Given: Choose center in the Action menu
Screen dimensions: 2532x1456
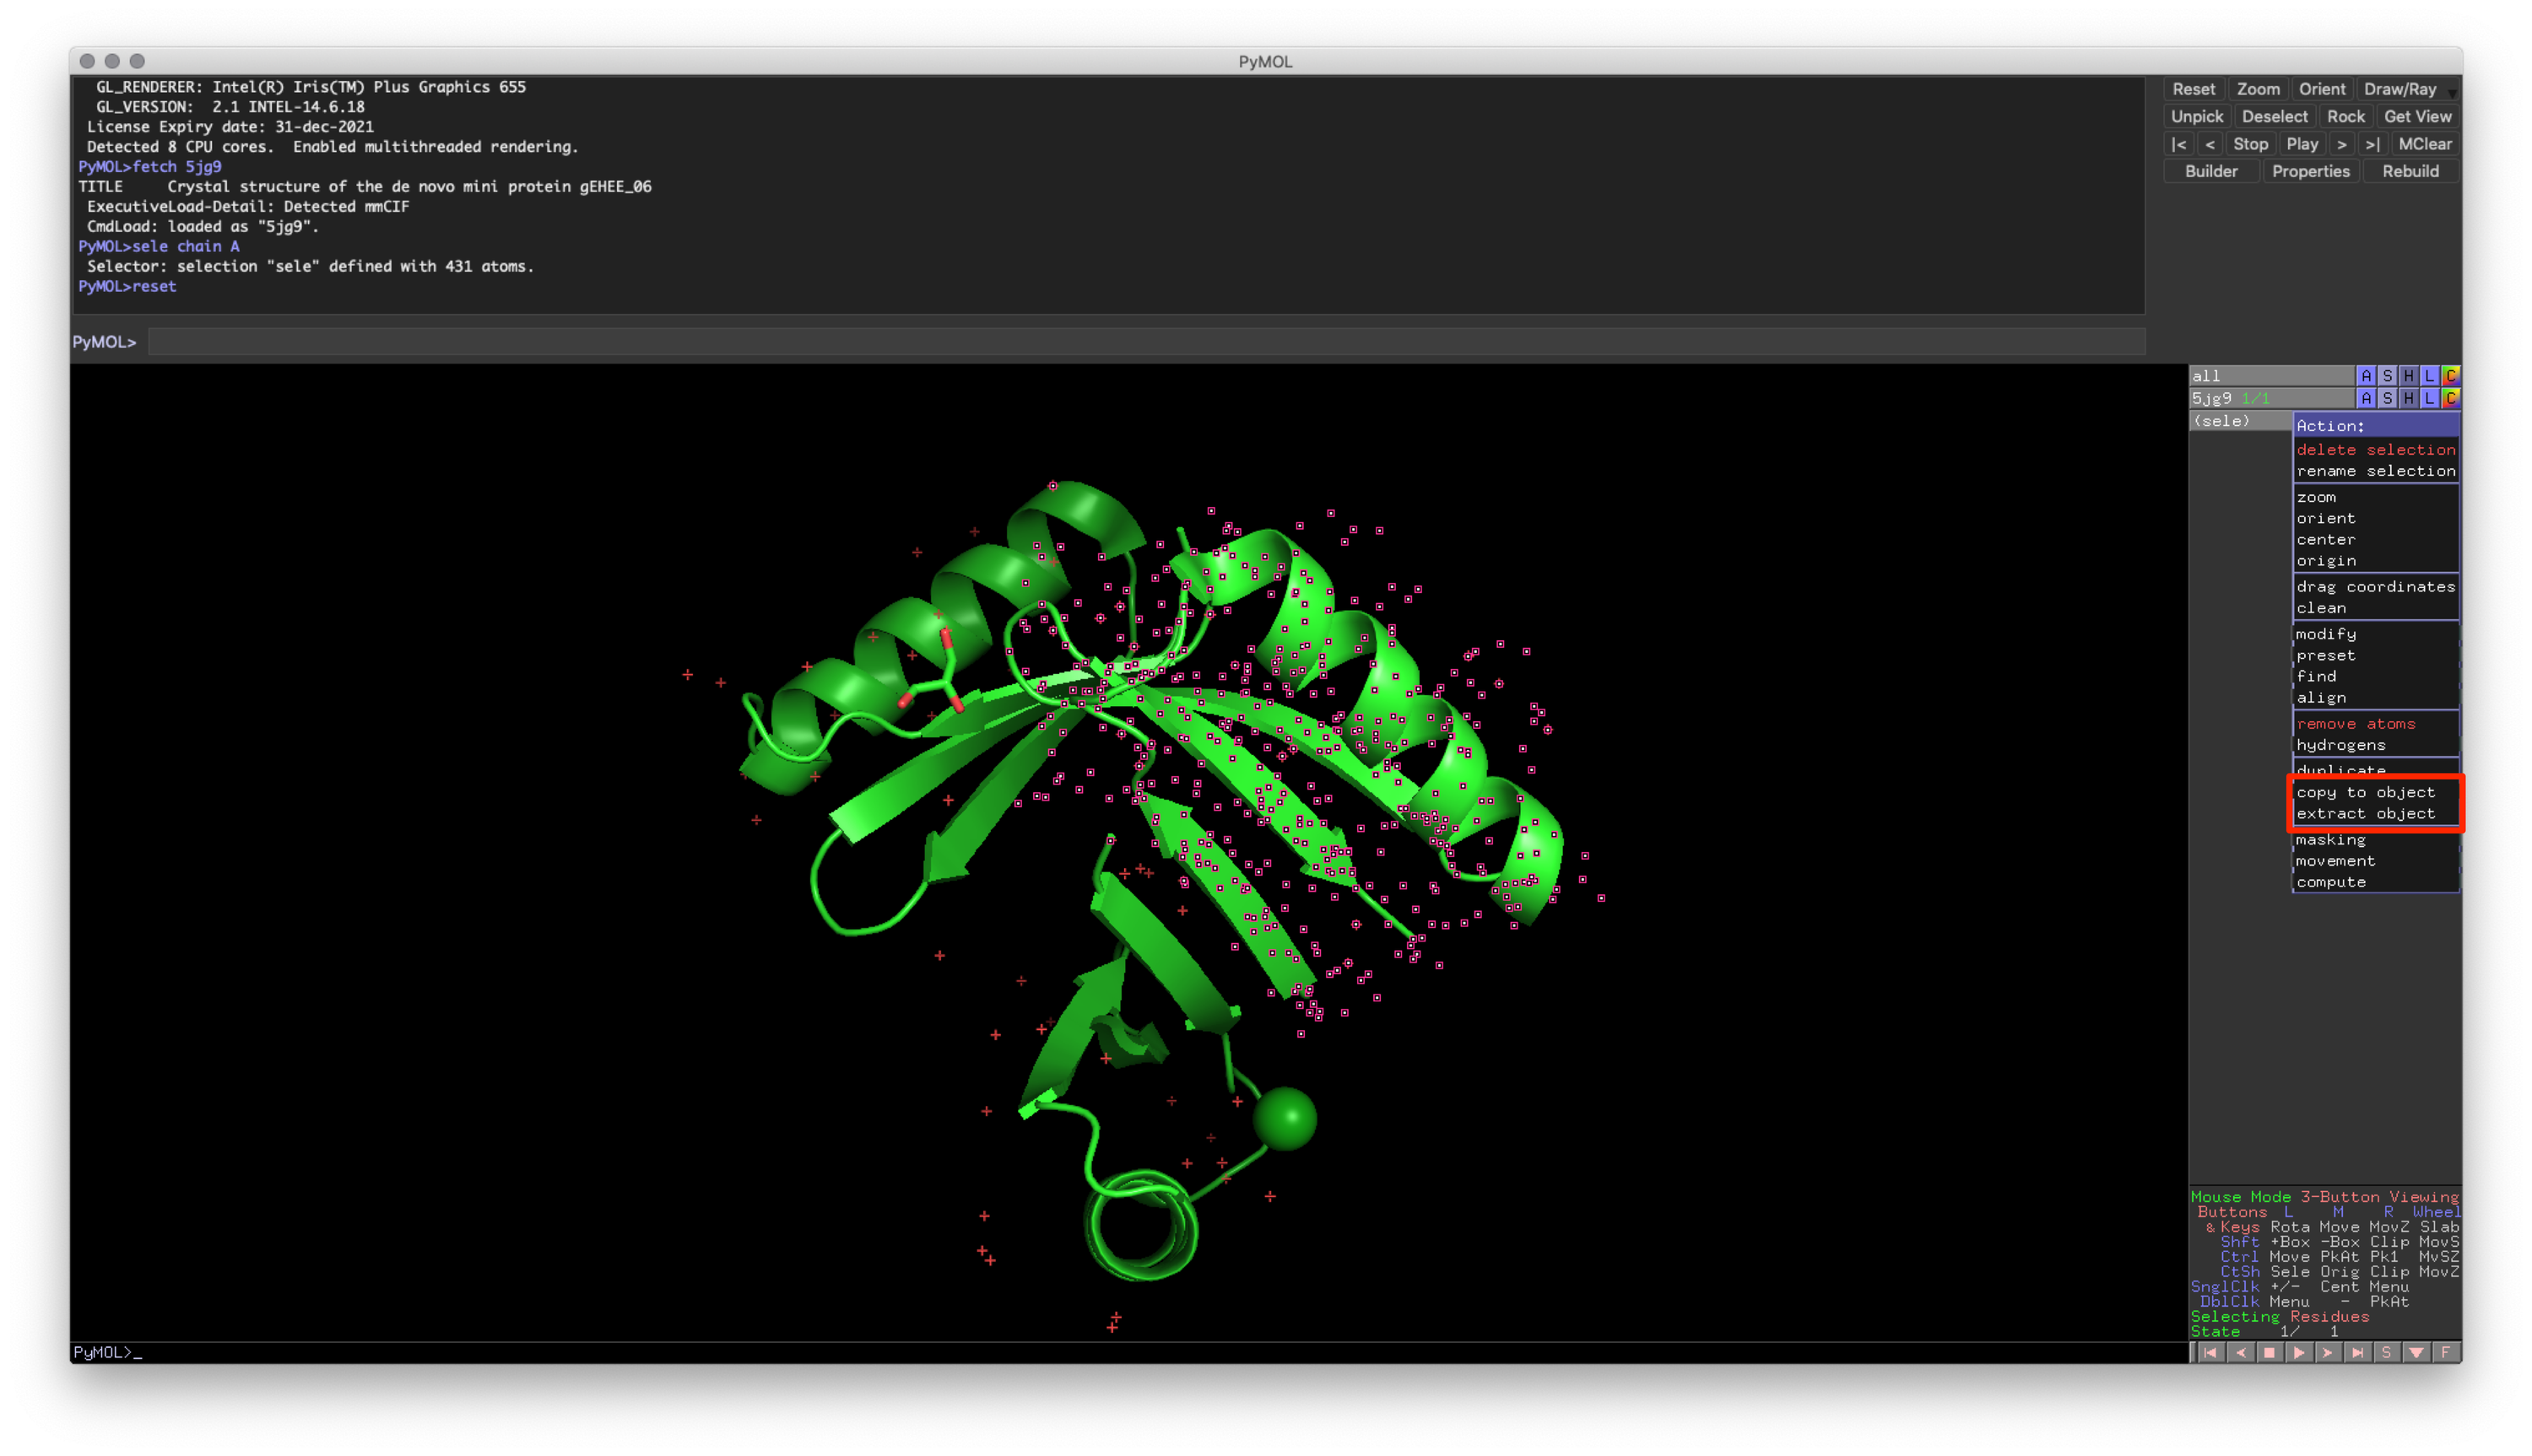Looking at the screenshot, I should click(x=2375, y=540).
